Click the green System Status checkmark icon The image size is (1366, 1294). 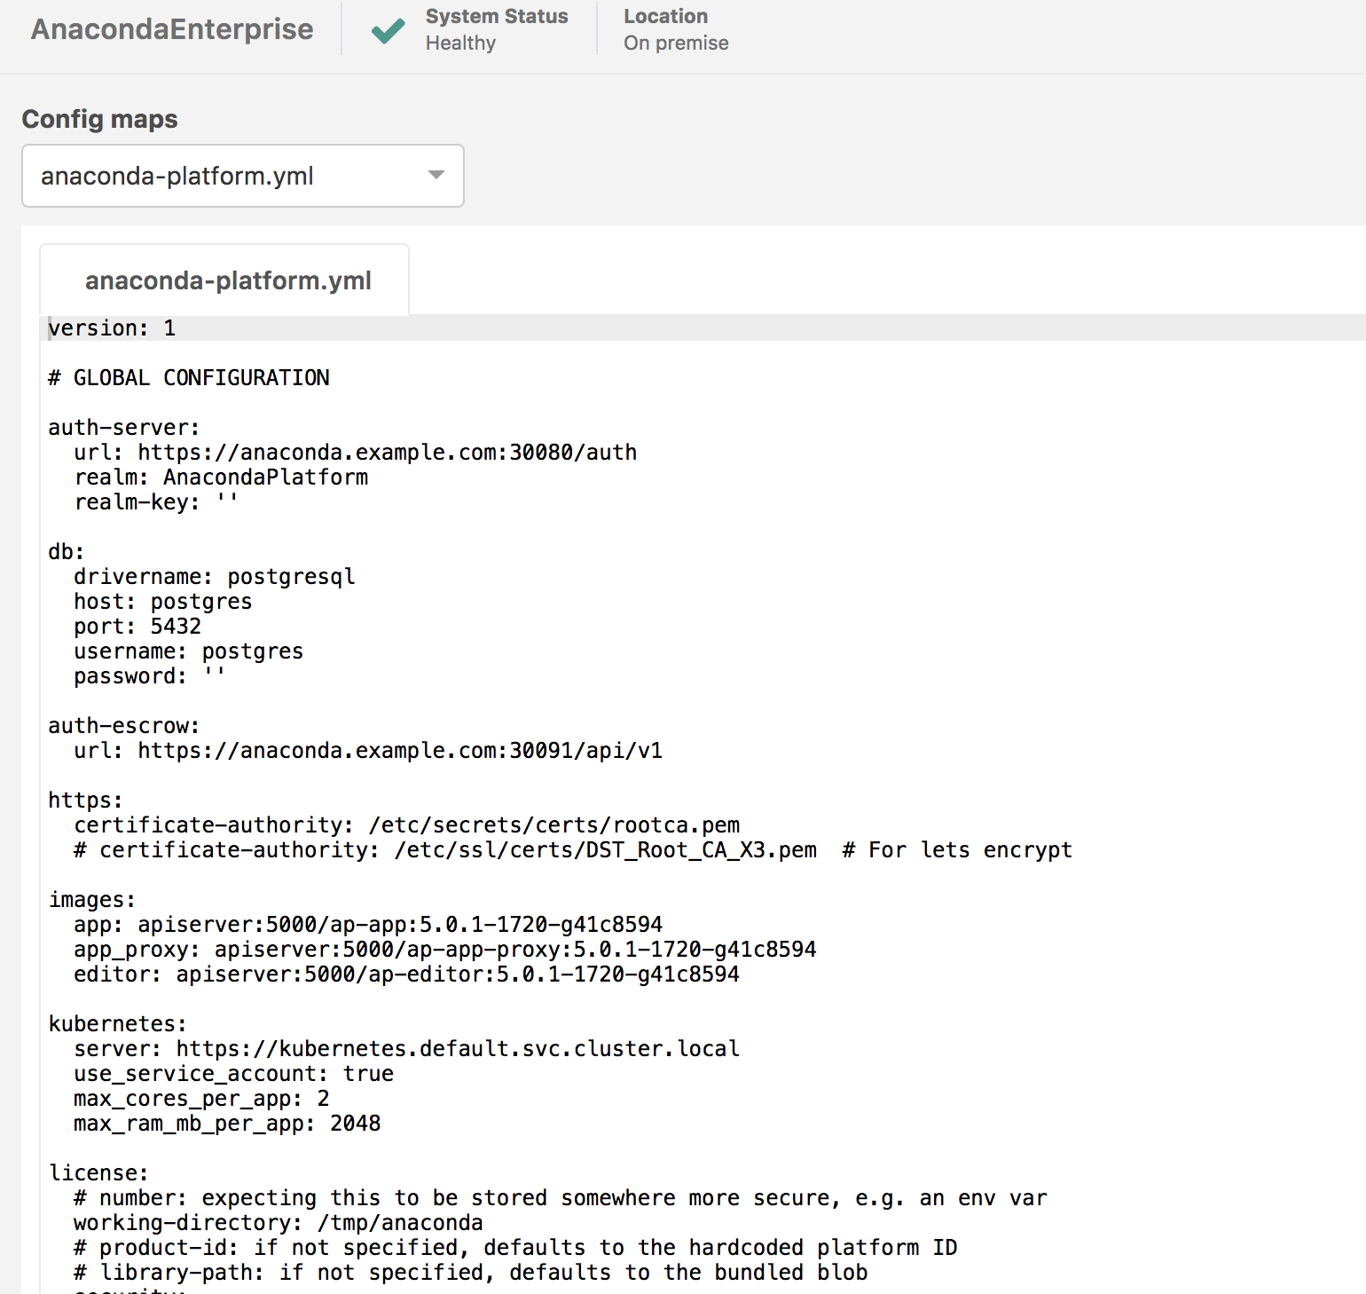(x=388, y=31)
